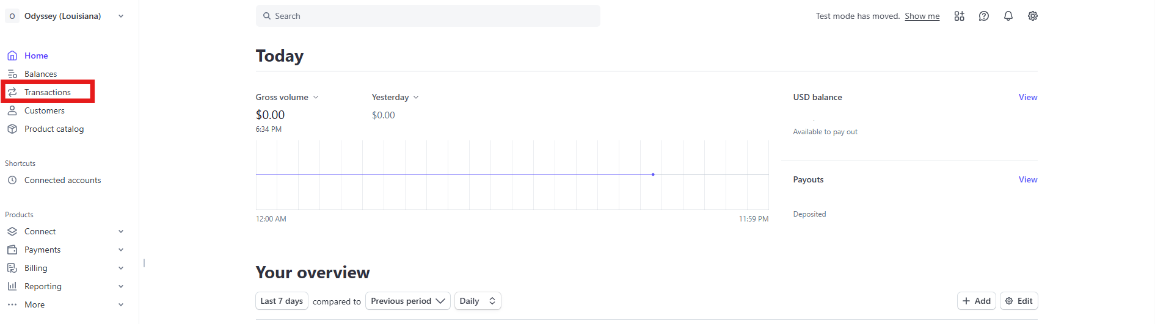Open Connected accounts shortcut
This screenshot has height=324, width=1155.
pyautogui.click(x=62, y=180)
